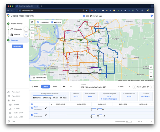
Task: Open the Filter button
Action: coord(35,87)
